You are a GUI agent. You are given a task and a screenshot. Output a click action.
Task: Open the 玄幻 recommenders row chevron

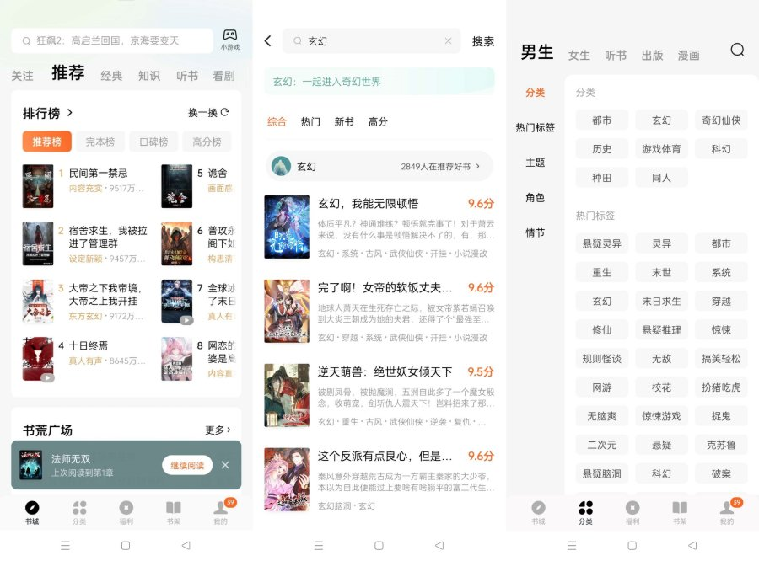(x=478, y=167)
